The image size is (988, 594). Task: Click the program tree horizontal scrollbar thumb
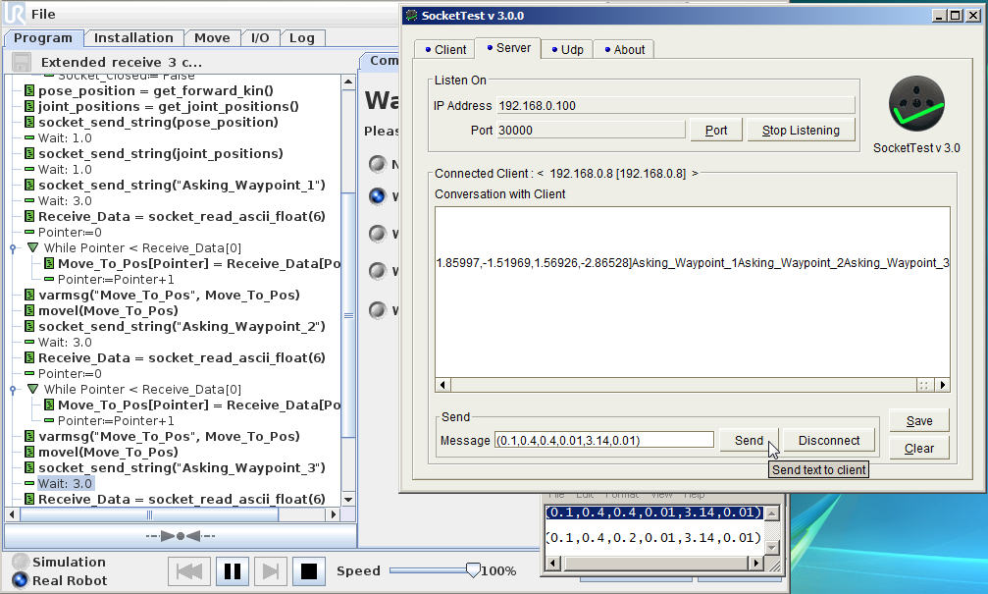[150, 514]
